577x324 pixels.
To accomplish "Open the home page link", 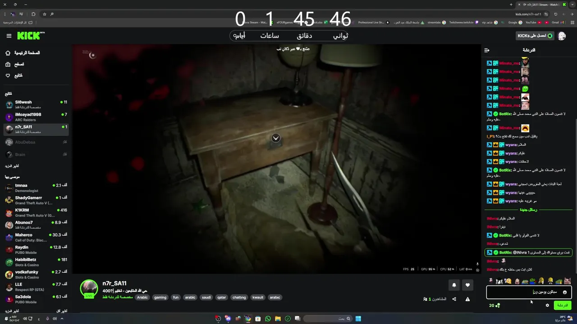I will 23,53.
